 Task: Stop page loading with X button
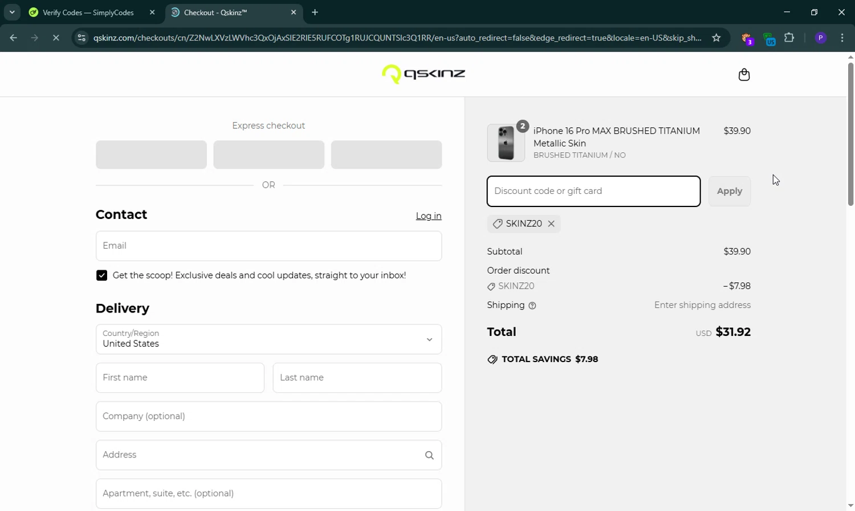[56, 38]
